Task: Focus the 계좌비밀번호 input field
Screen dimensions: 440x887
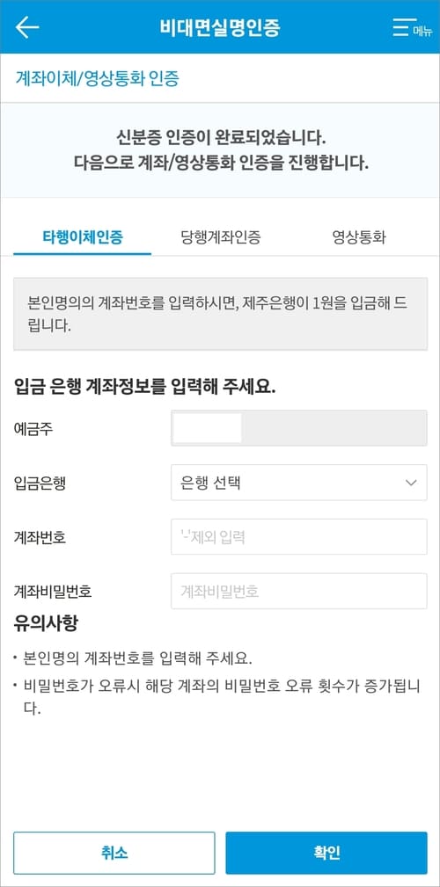Action: [x=299, y=591]
